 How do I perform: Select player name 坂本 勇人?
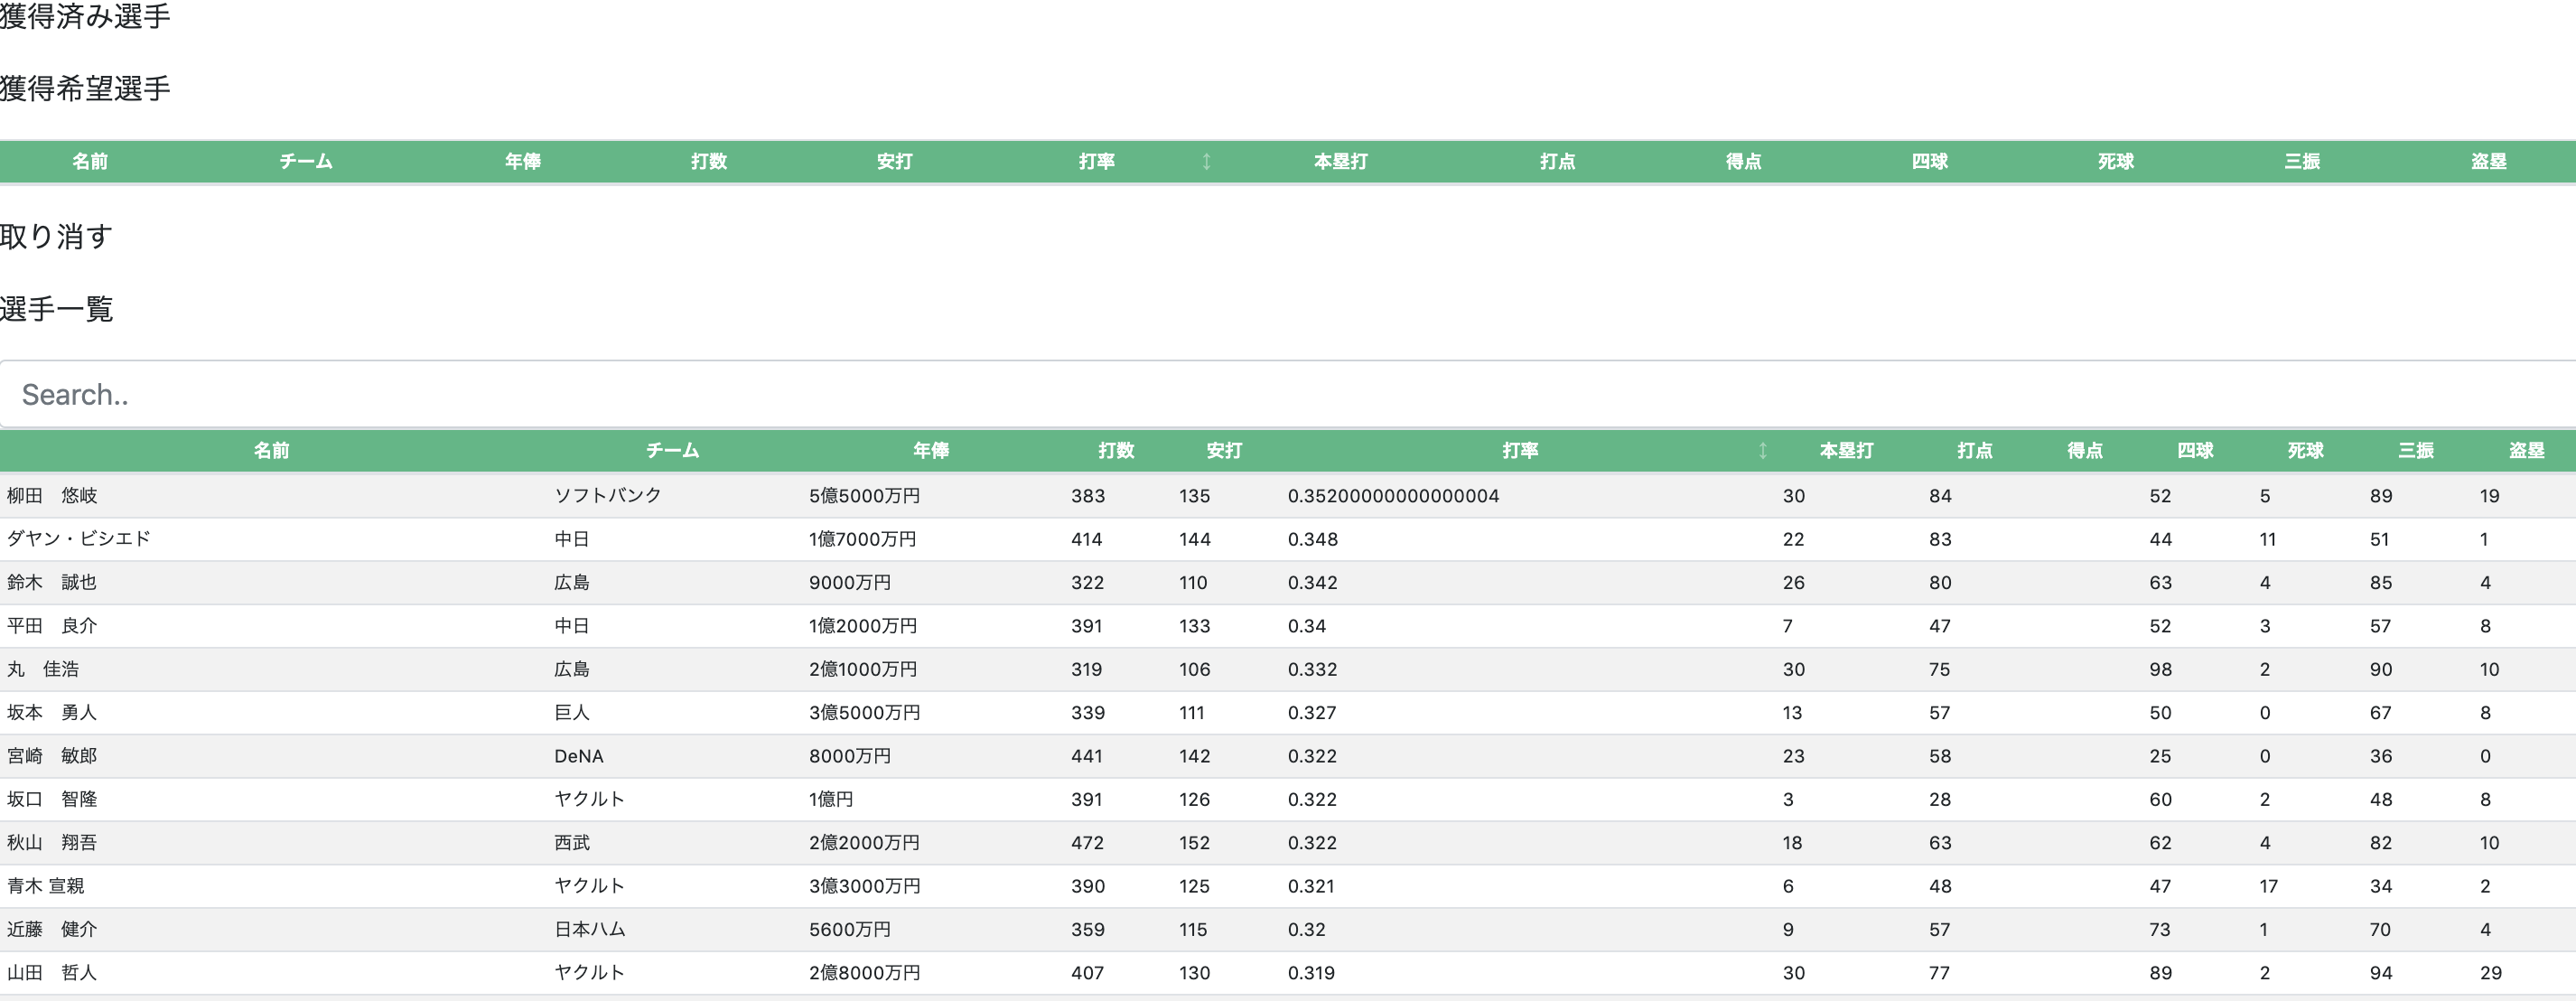click(x=52, y=713)
